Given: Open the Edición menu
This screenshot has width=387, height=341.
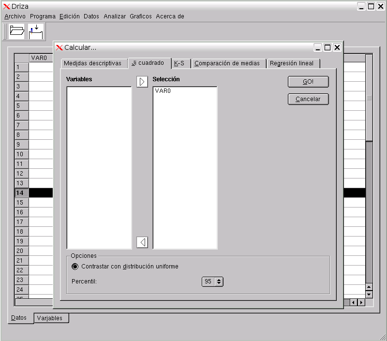Looking at the screenshot, I should click(70, 16).
